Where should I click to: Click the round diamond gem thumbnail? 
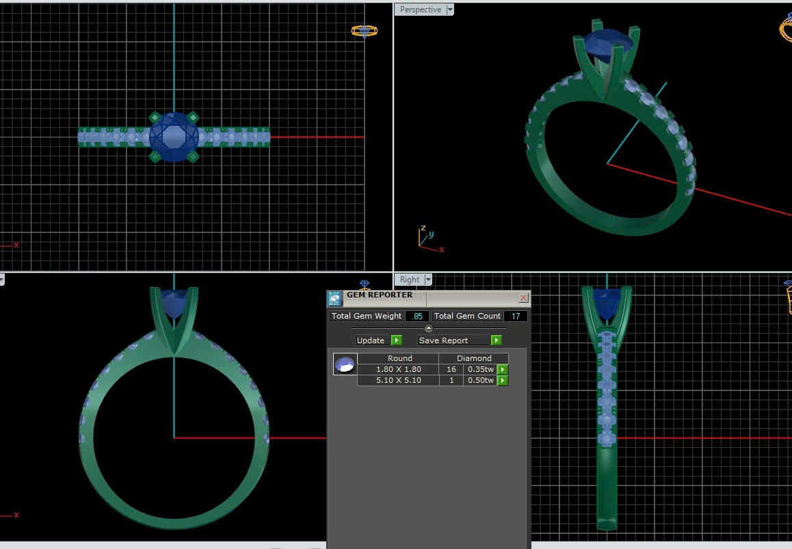coord(345,364)
